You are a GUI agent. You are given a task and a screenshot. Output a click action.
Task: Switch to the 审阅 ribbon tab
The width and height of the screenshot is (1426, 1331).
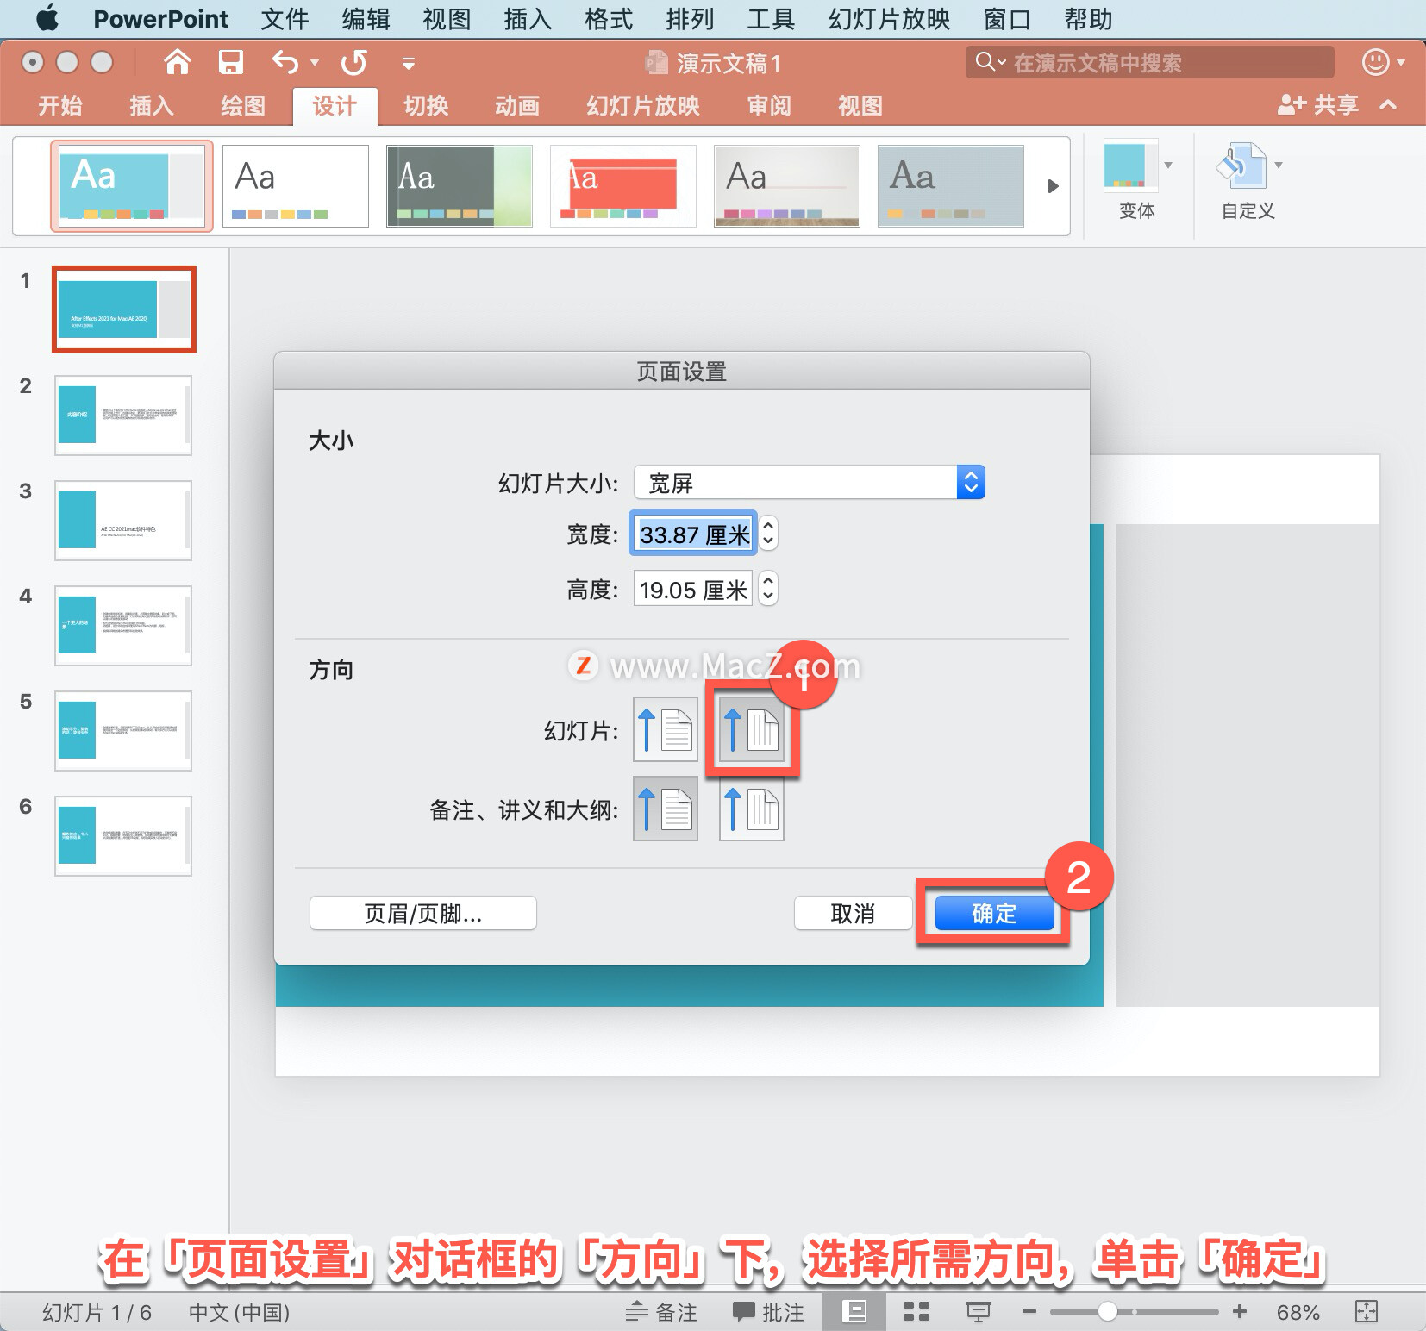pyautogui.click(x=769, y=105)
